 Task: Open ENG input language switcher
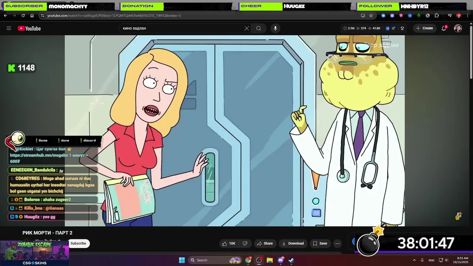coord(432,260)
